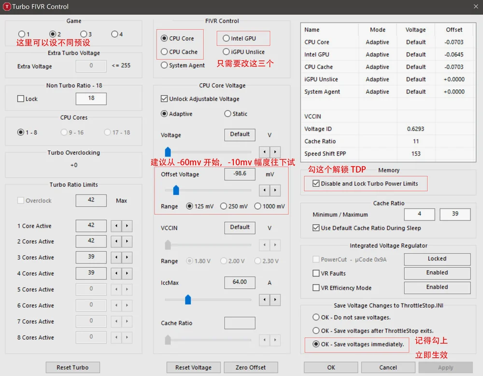Click right arrow of Offset Voltage
This screenshot has width=483, height=376.
click(275, 190)
